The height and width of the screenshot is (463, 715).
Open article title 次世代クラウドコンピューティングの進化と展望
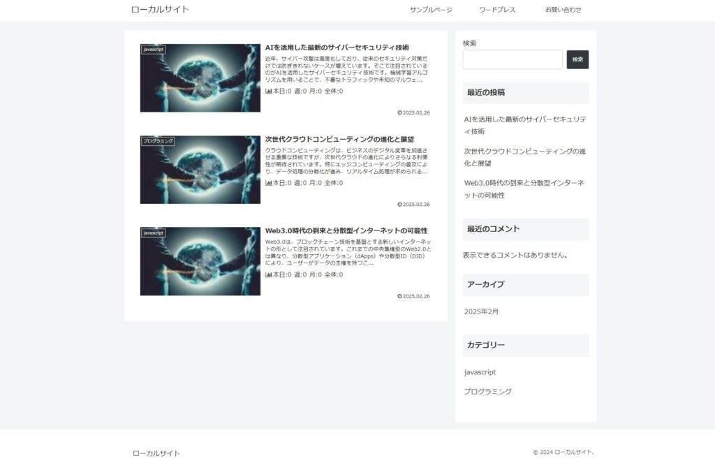tap(339, 139)
